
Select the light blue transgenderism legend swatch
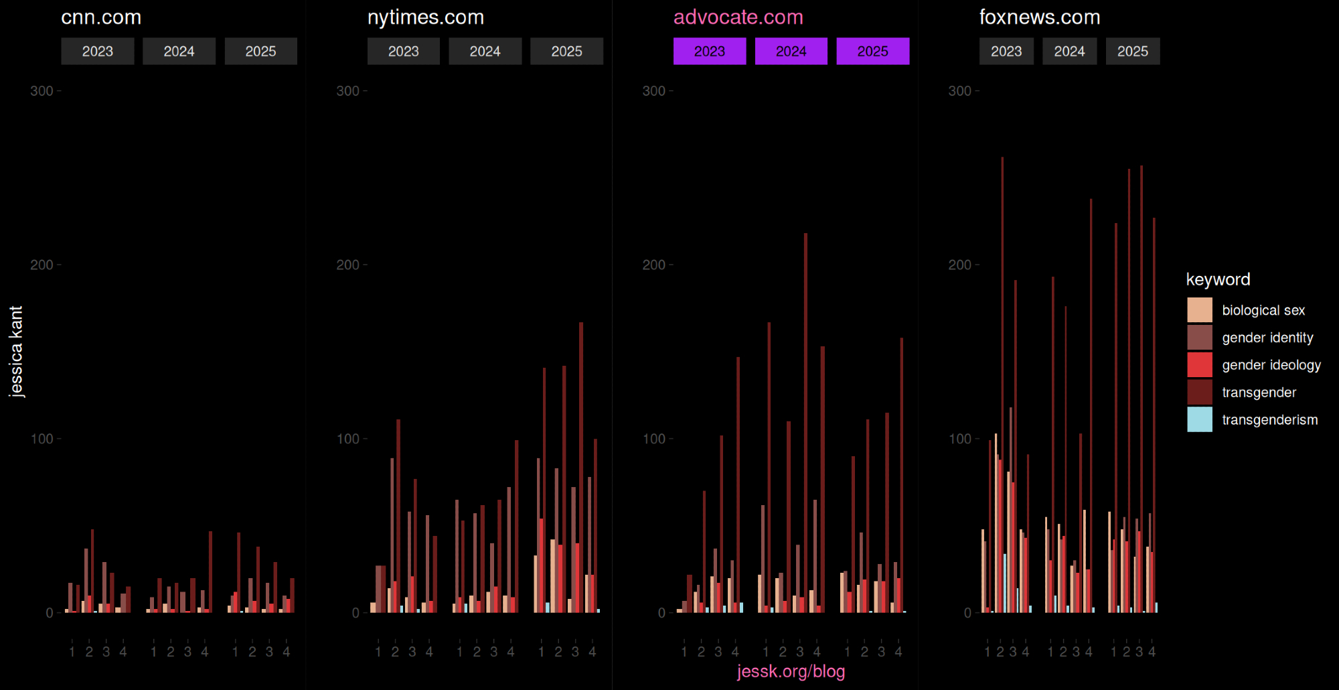tap(1199, 420)
